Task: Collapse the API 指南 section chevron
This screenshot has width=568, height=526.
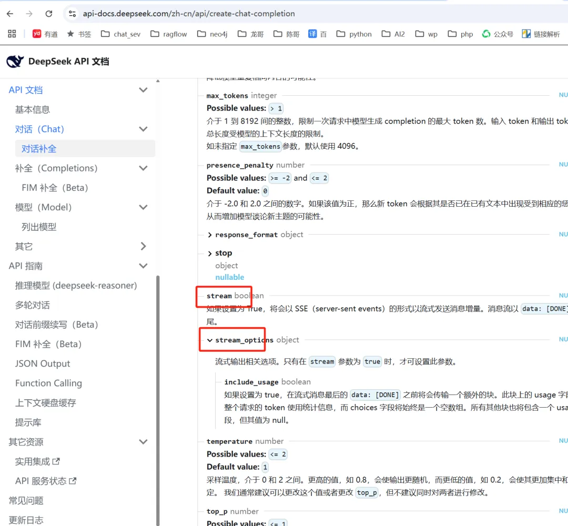Action: (144, 266)
